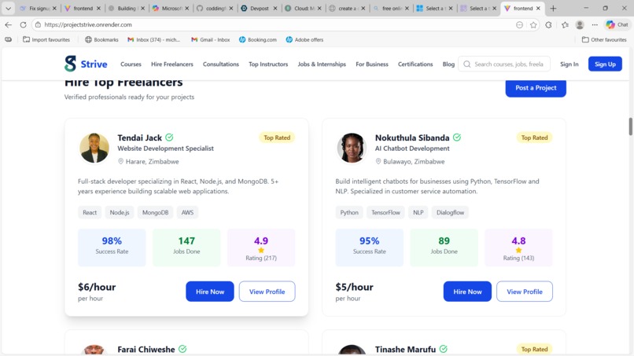View Nokuthula Sibanda's profile
This screenshot has width=634, height=356.
[525, 292]
